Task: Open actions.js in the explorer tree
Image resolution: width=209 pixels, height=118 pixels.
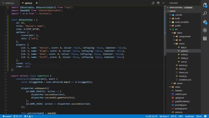Action: (183, 65)
